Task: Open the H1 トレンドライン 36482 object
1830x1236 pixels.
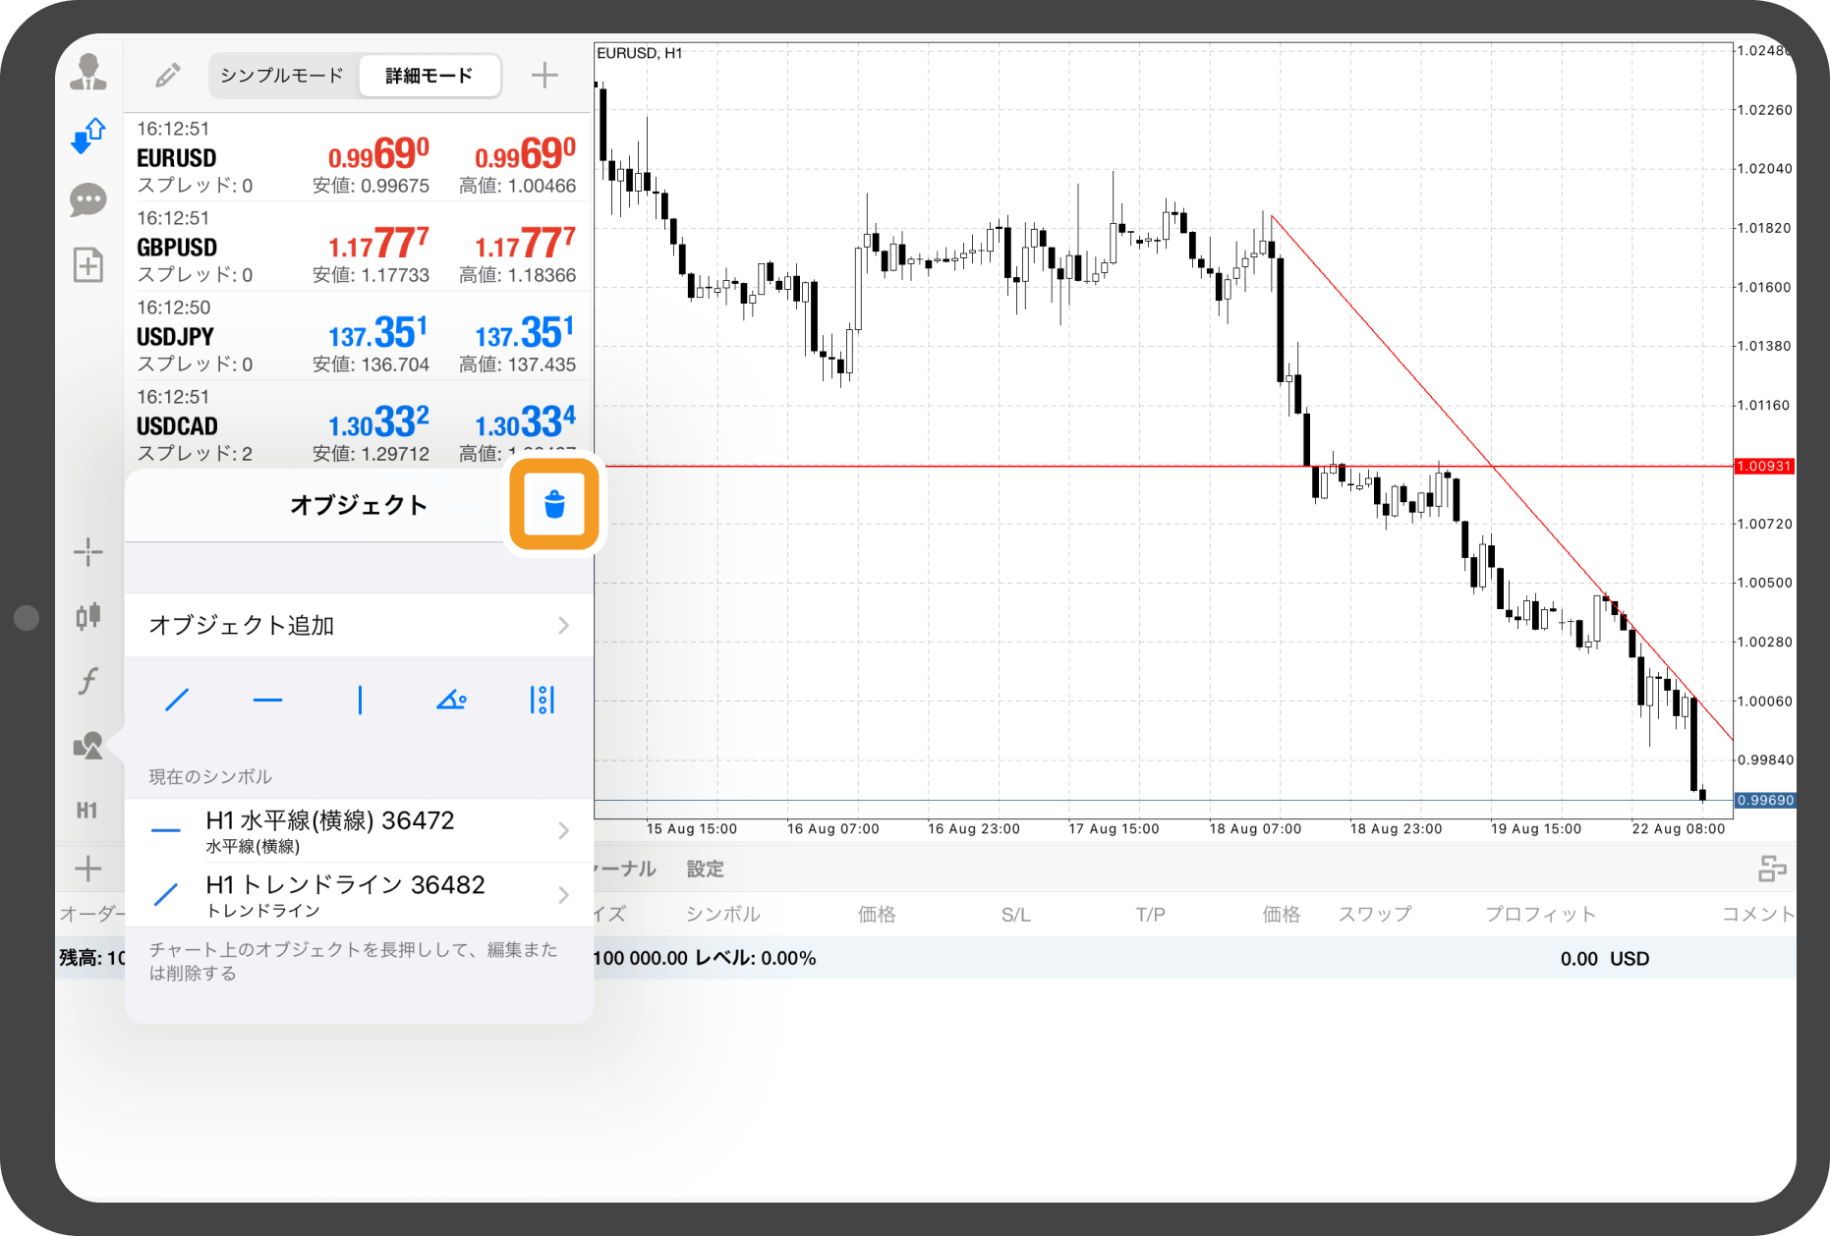Action: click(360, 895)
